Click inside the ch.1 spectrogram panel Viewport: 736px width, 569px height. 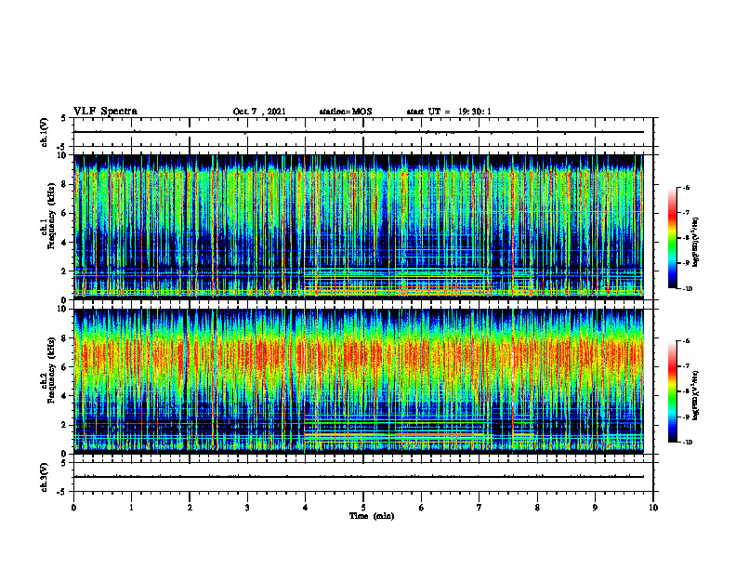point(359,227)
